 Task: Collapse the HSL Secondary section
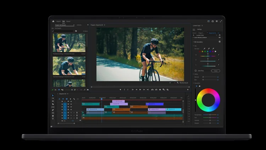193,42
